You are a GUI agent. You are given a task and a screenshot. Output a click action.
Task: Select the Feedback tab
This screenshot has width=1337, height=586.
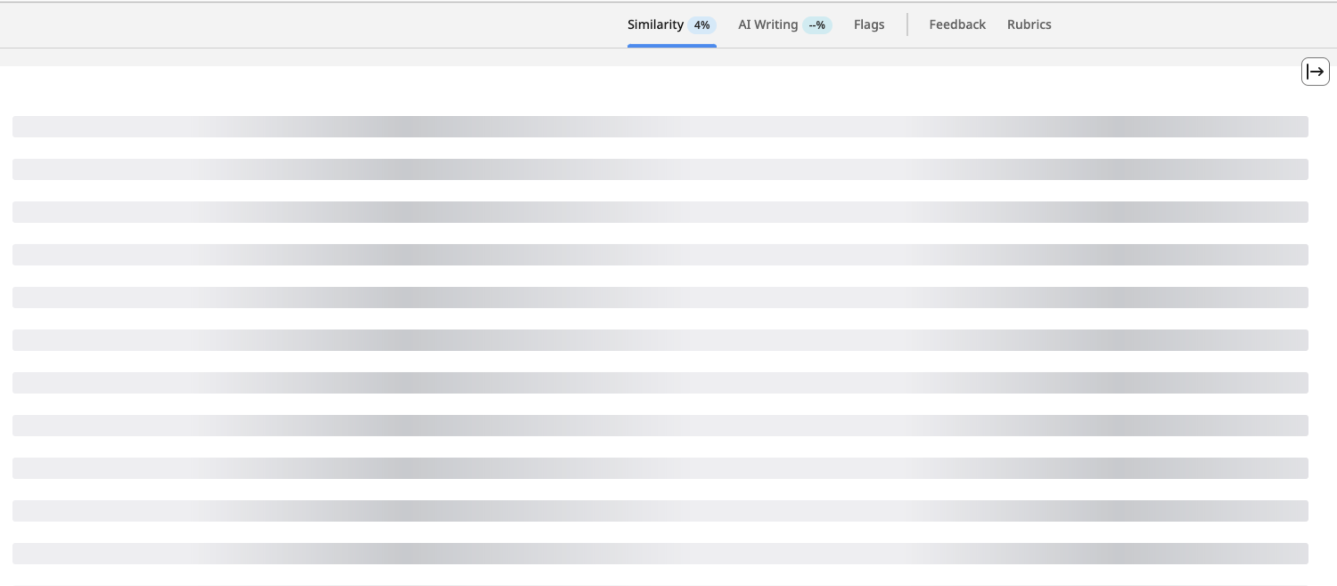click(x=957, y=25)
